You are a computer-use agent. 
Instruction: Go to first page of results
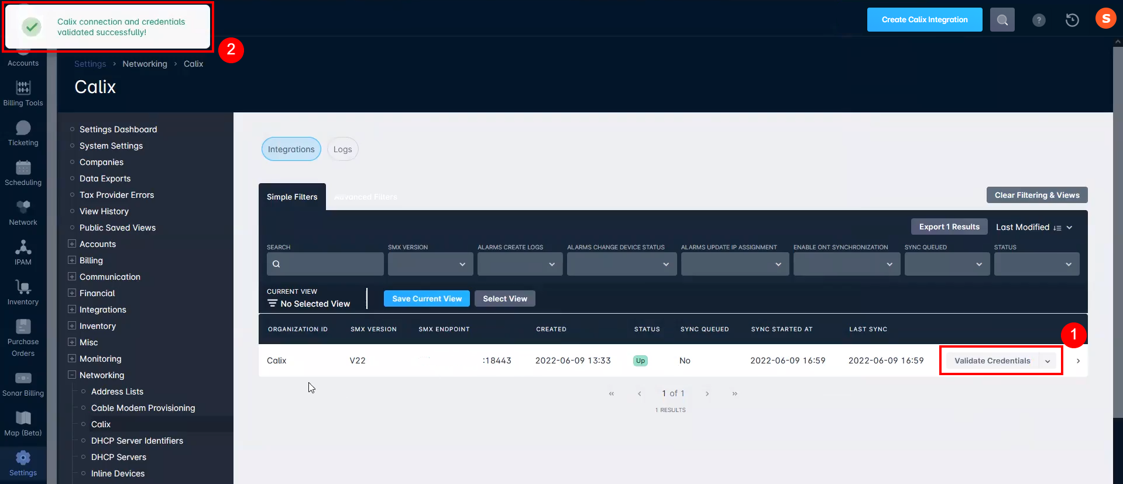pyautogui.click(x=611, y=393)
